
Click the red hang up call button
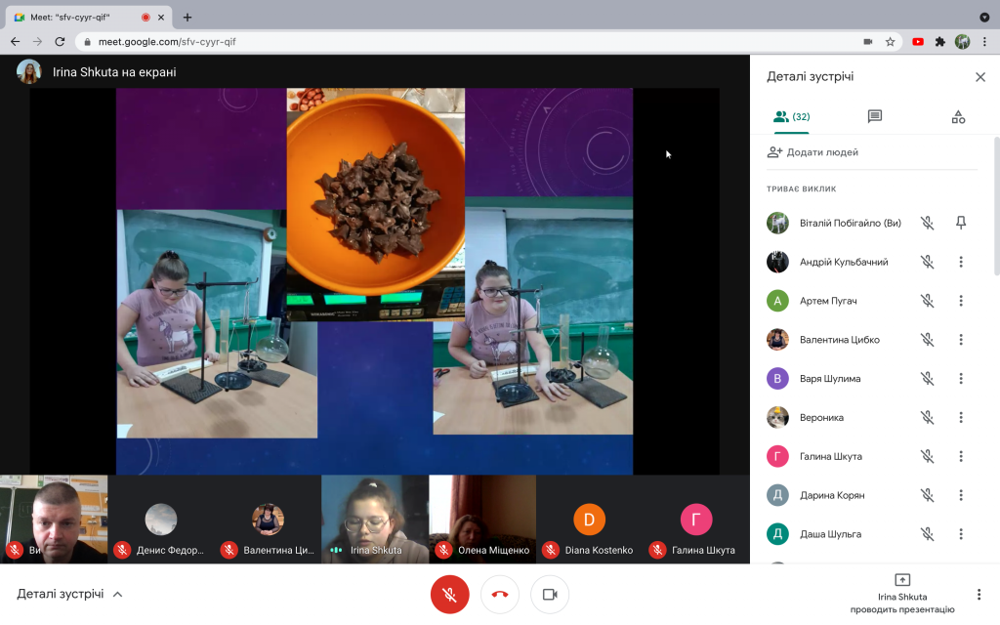(x=500, y=595)
